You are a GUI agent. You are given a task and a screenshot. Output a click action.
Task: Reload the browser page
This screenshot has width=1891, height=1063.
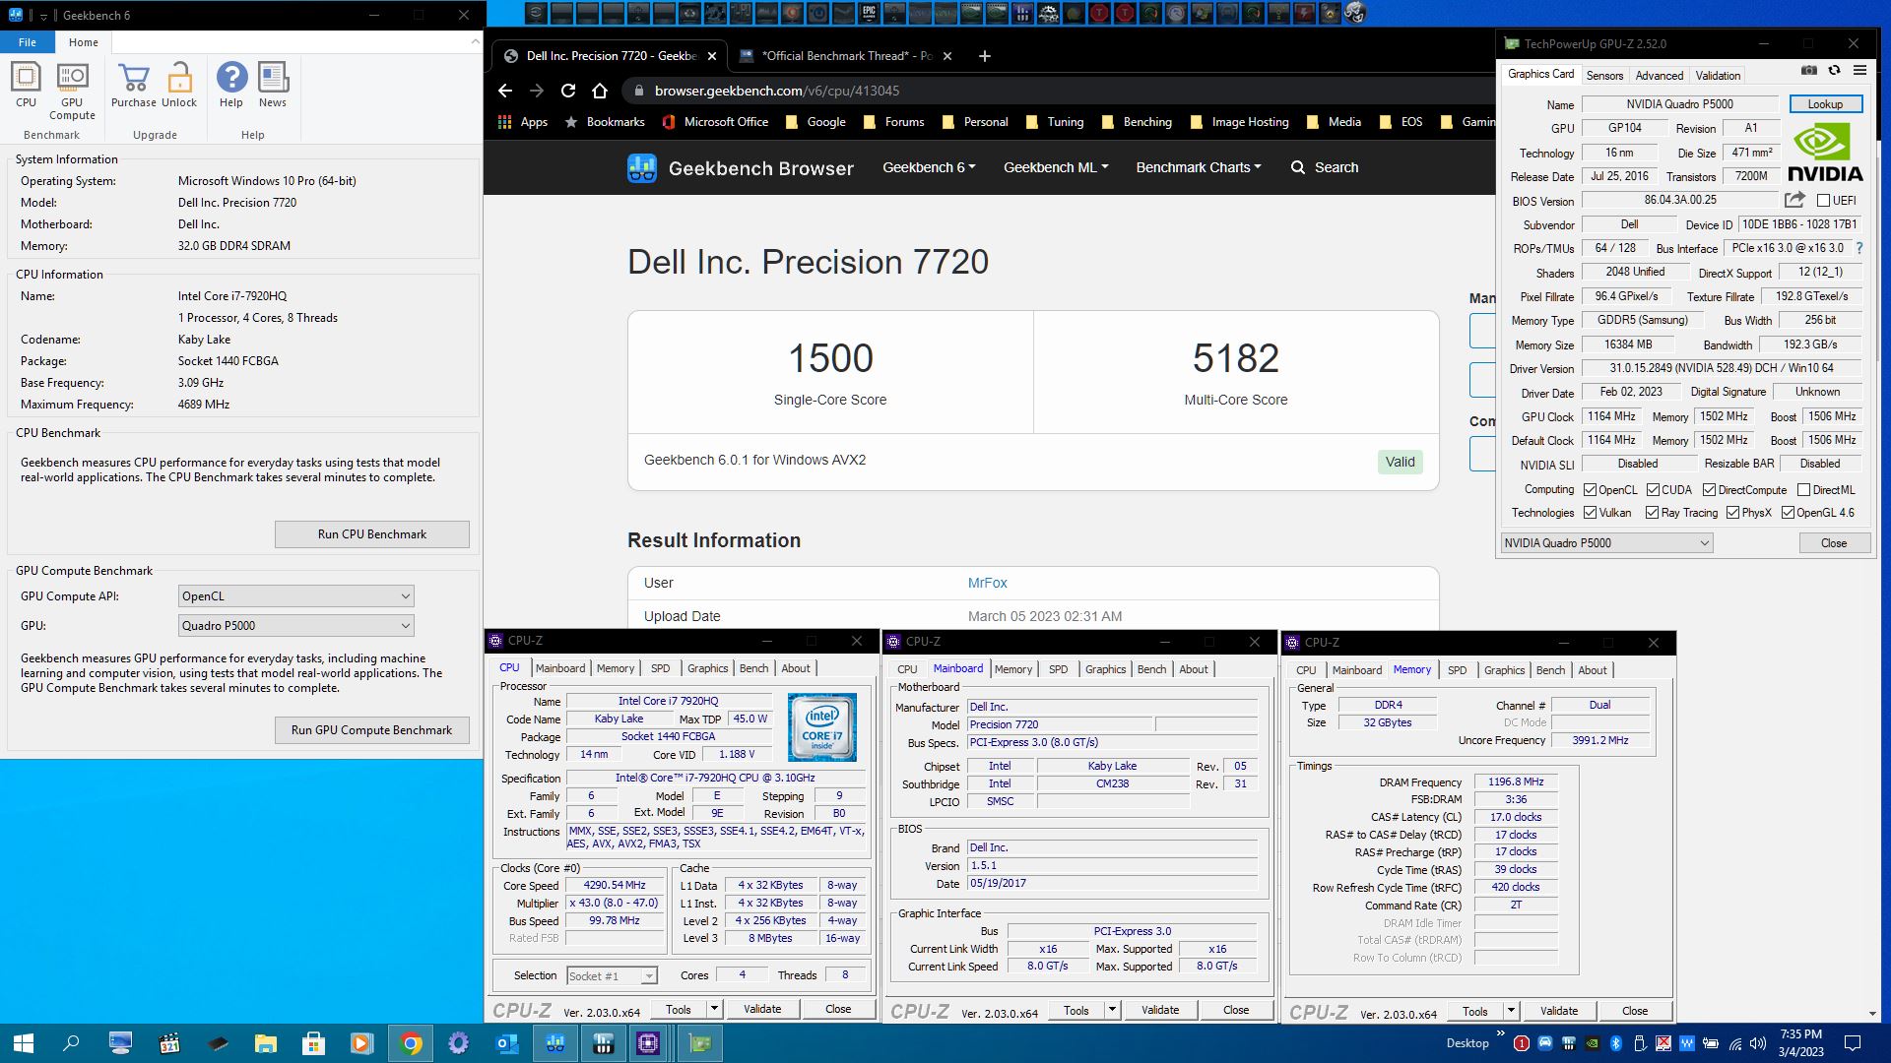568,91
